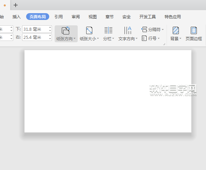Switch to the 引用 (References) tab

(x=58, y=17)
